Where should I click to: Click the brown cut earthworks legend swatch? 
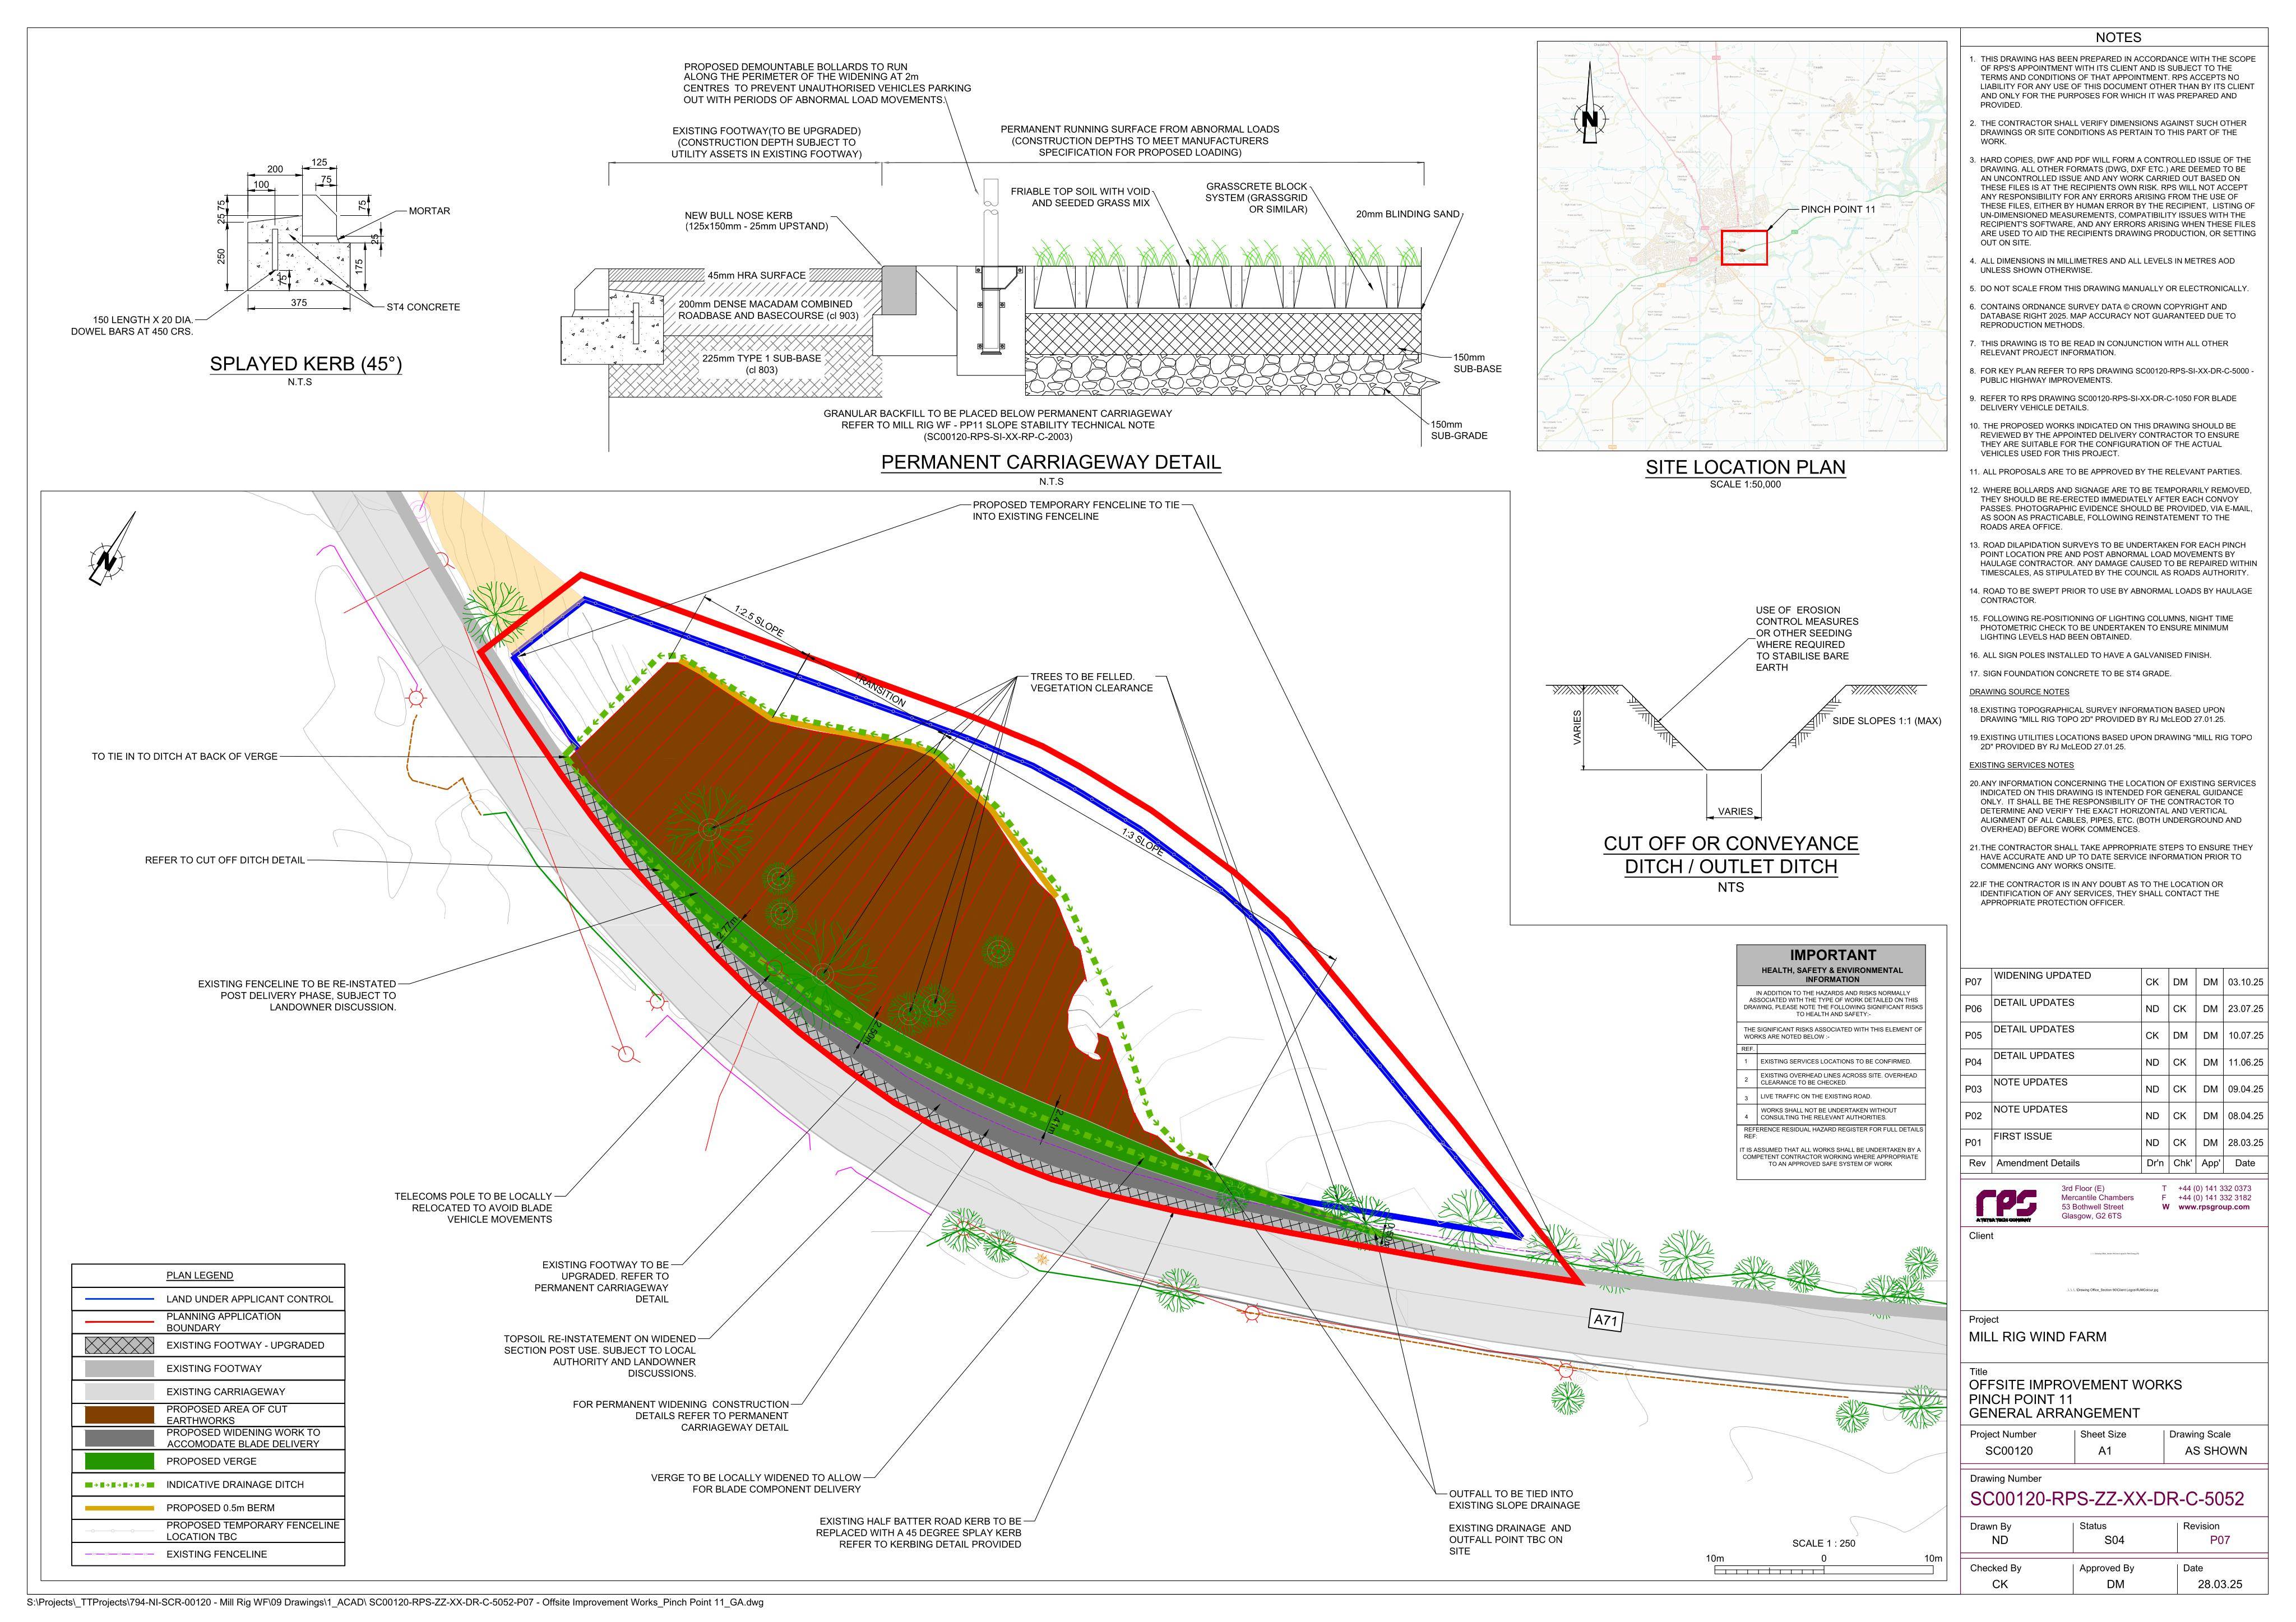pyautogui.click(x=119, y=1414)
